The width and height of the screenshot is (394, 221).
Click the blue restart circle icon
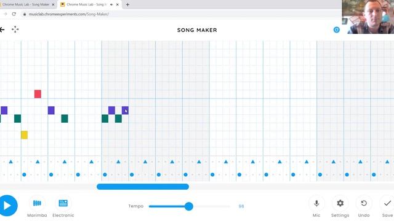[x=337, y=30]
